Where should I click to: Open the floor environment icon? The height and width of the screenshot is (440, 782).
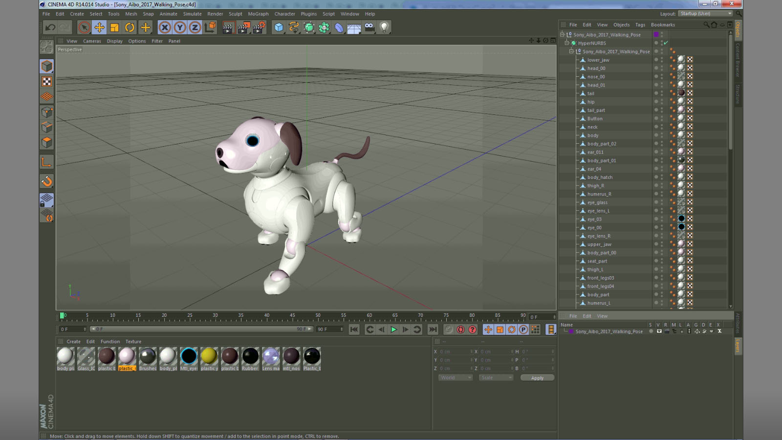coord(354,27)
